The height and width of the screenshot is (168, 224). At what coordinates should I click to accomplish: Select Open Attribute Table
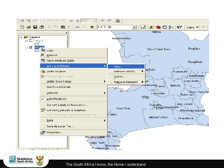[73, 61]
